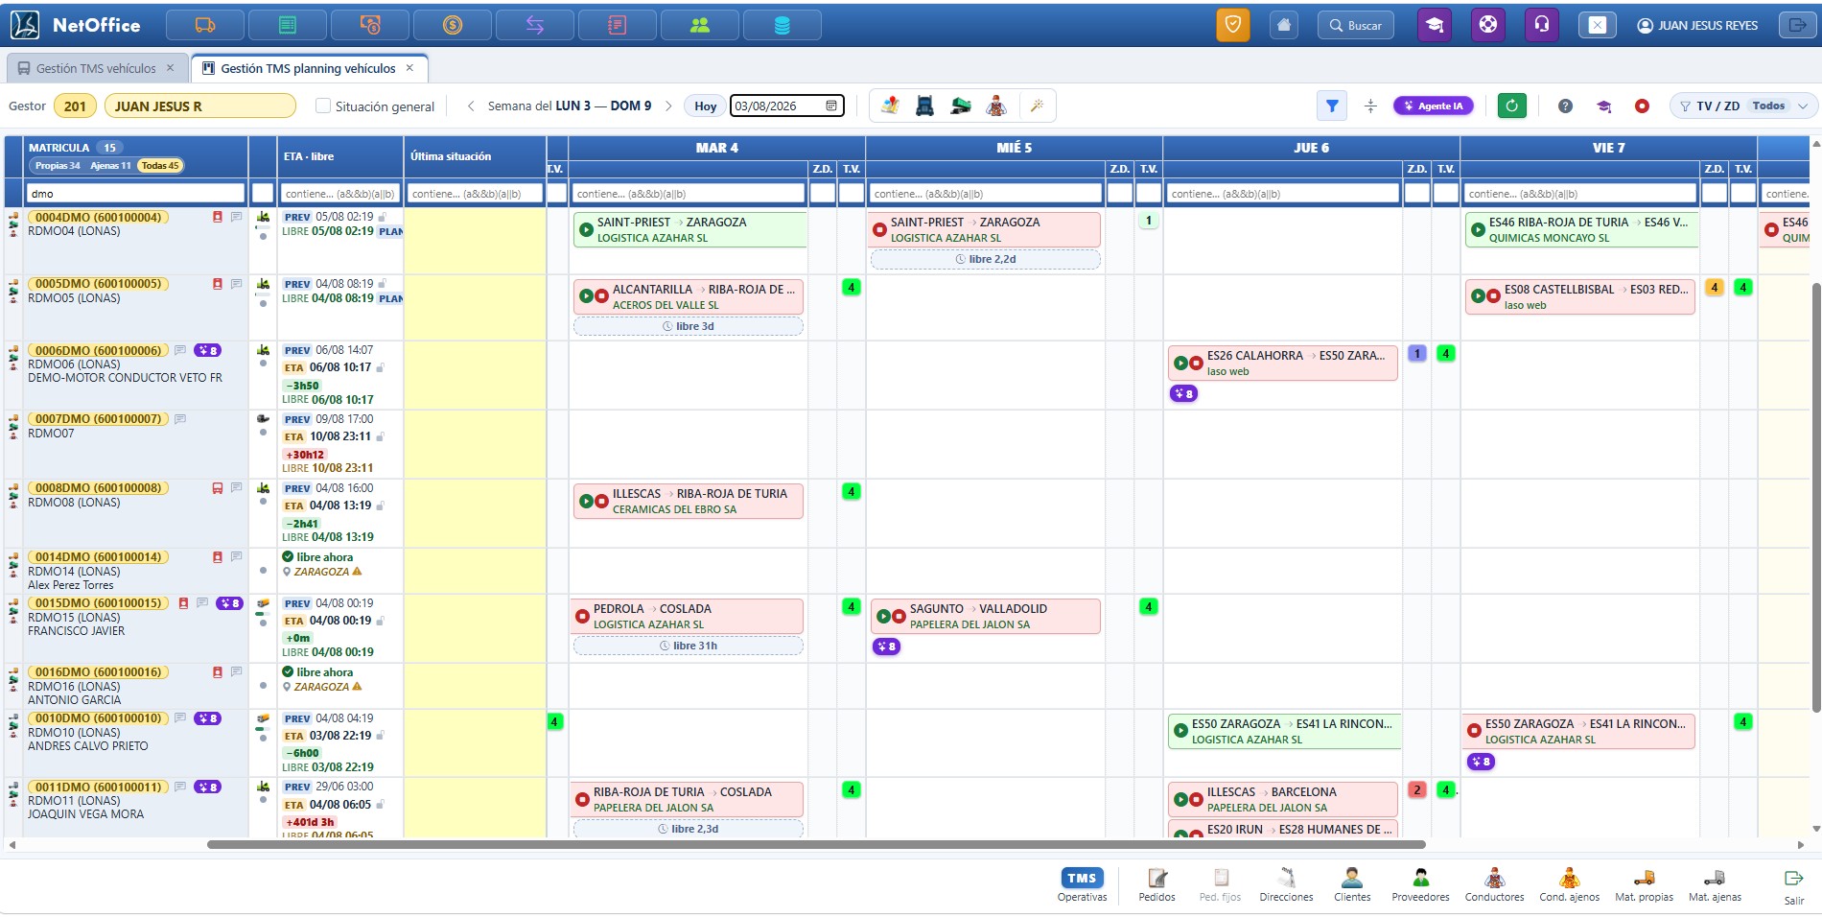Open the headset assistance icon
1822x917 pixels.
click(1542, 25)
